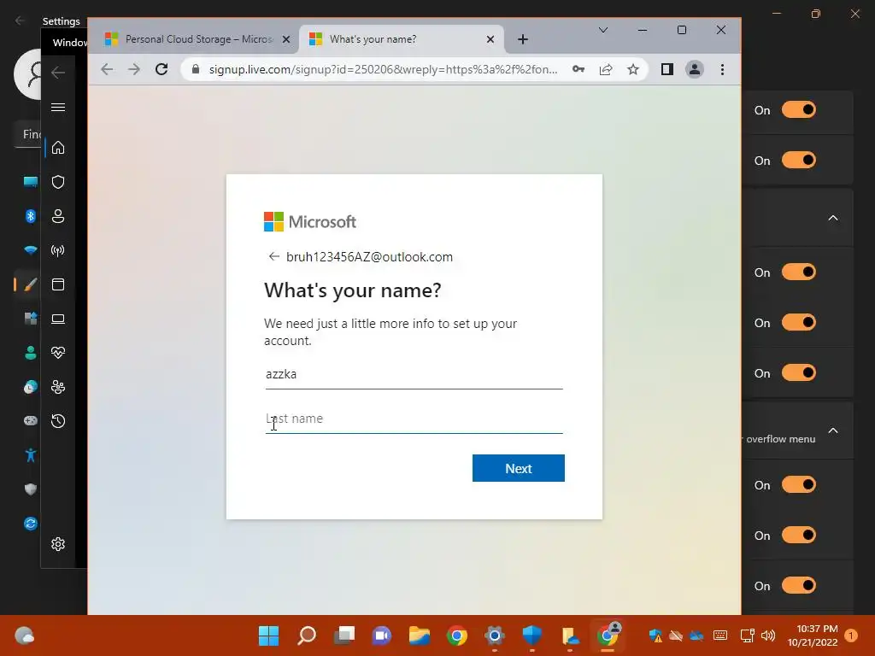Collapse the upper section chevron in Settings

tap(832, 218)
